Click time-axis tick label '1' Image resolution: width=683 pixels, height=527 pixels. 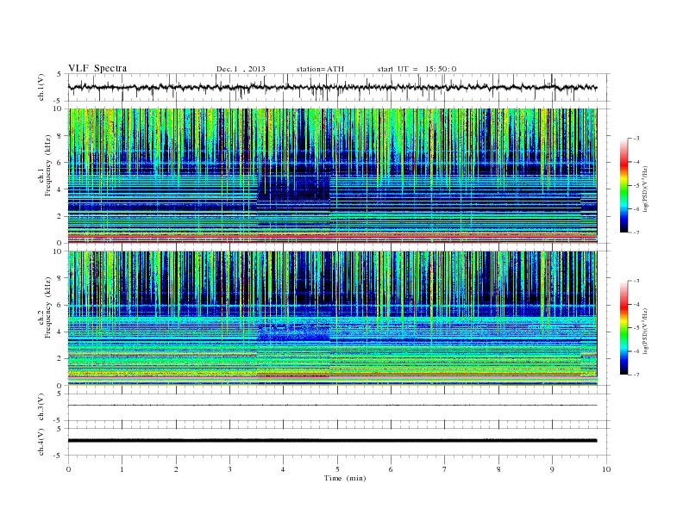122,469
